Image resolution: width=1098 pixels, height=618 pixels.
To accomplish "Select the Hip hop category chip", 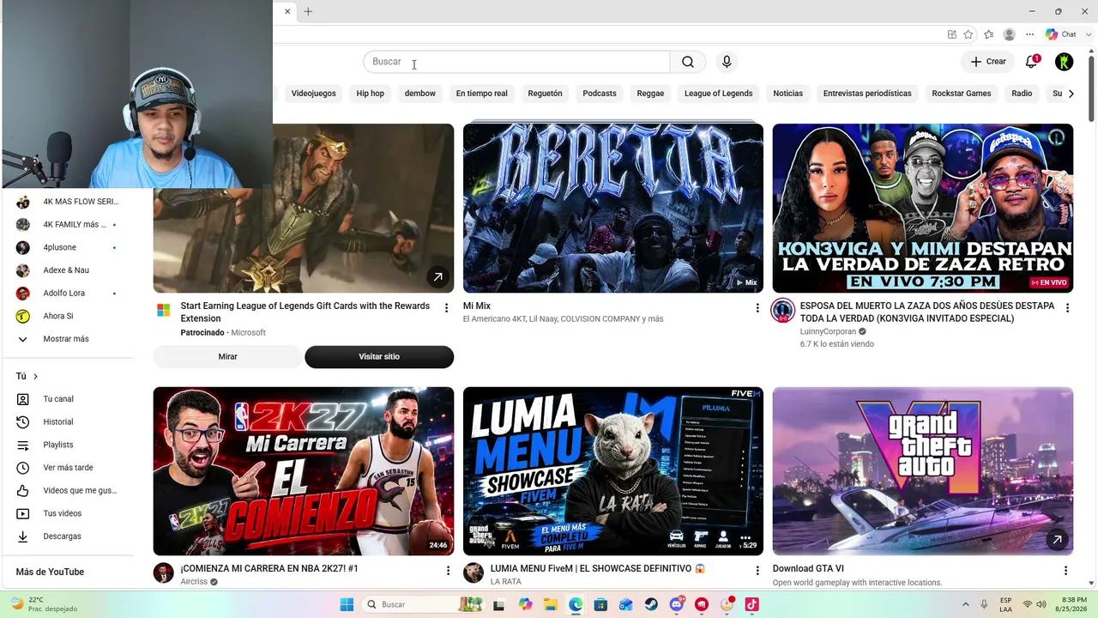I will coord(371,94).
